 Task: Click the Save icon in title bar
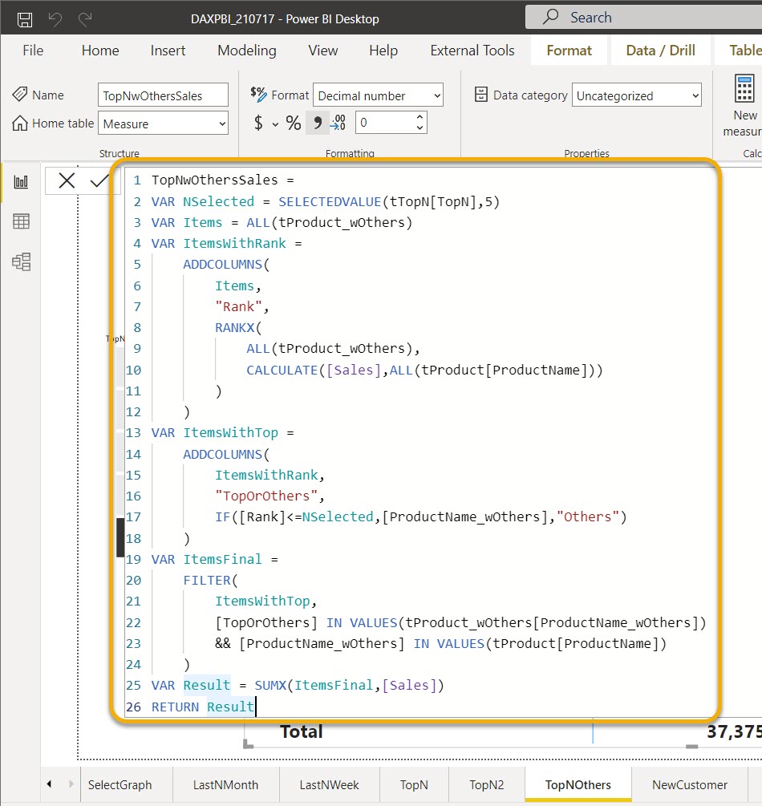coord(25,19)
